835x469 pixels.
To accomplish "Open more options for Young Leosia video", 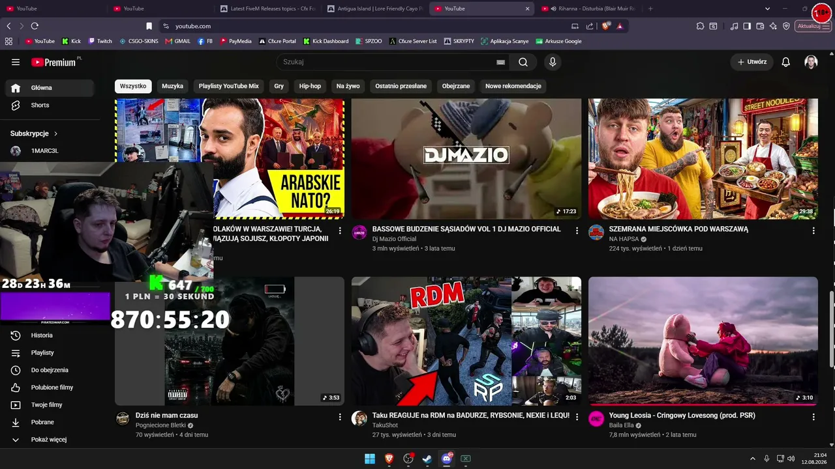I will click(x=813, y=417).
